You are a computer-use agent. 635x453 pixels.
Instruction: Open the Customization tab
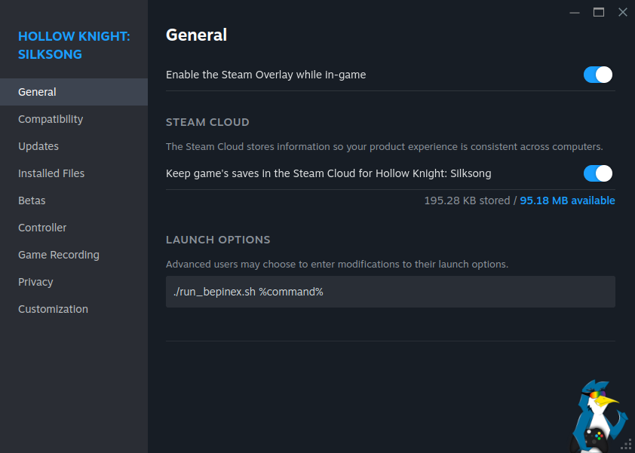pos(53,309)
